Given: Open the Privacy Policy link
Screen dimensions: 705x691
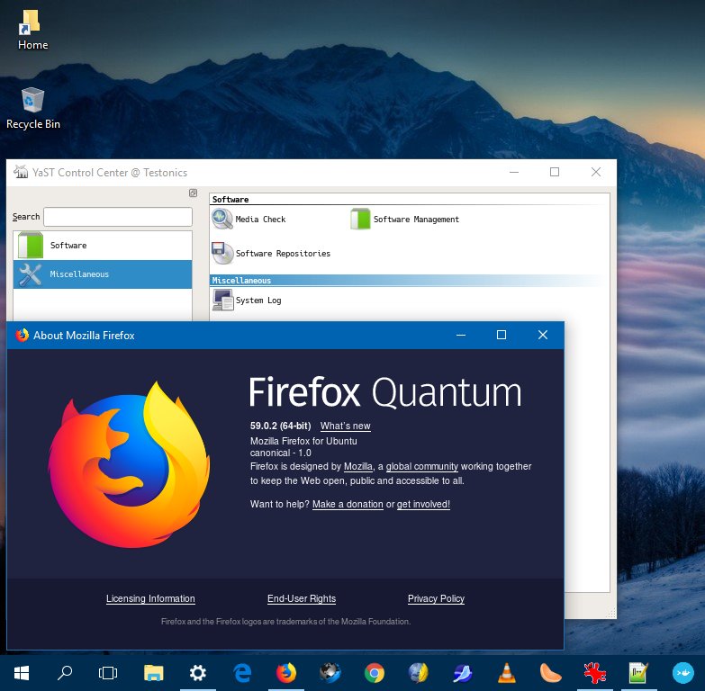Looking at the screenshot, I should (436, 598).
